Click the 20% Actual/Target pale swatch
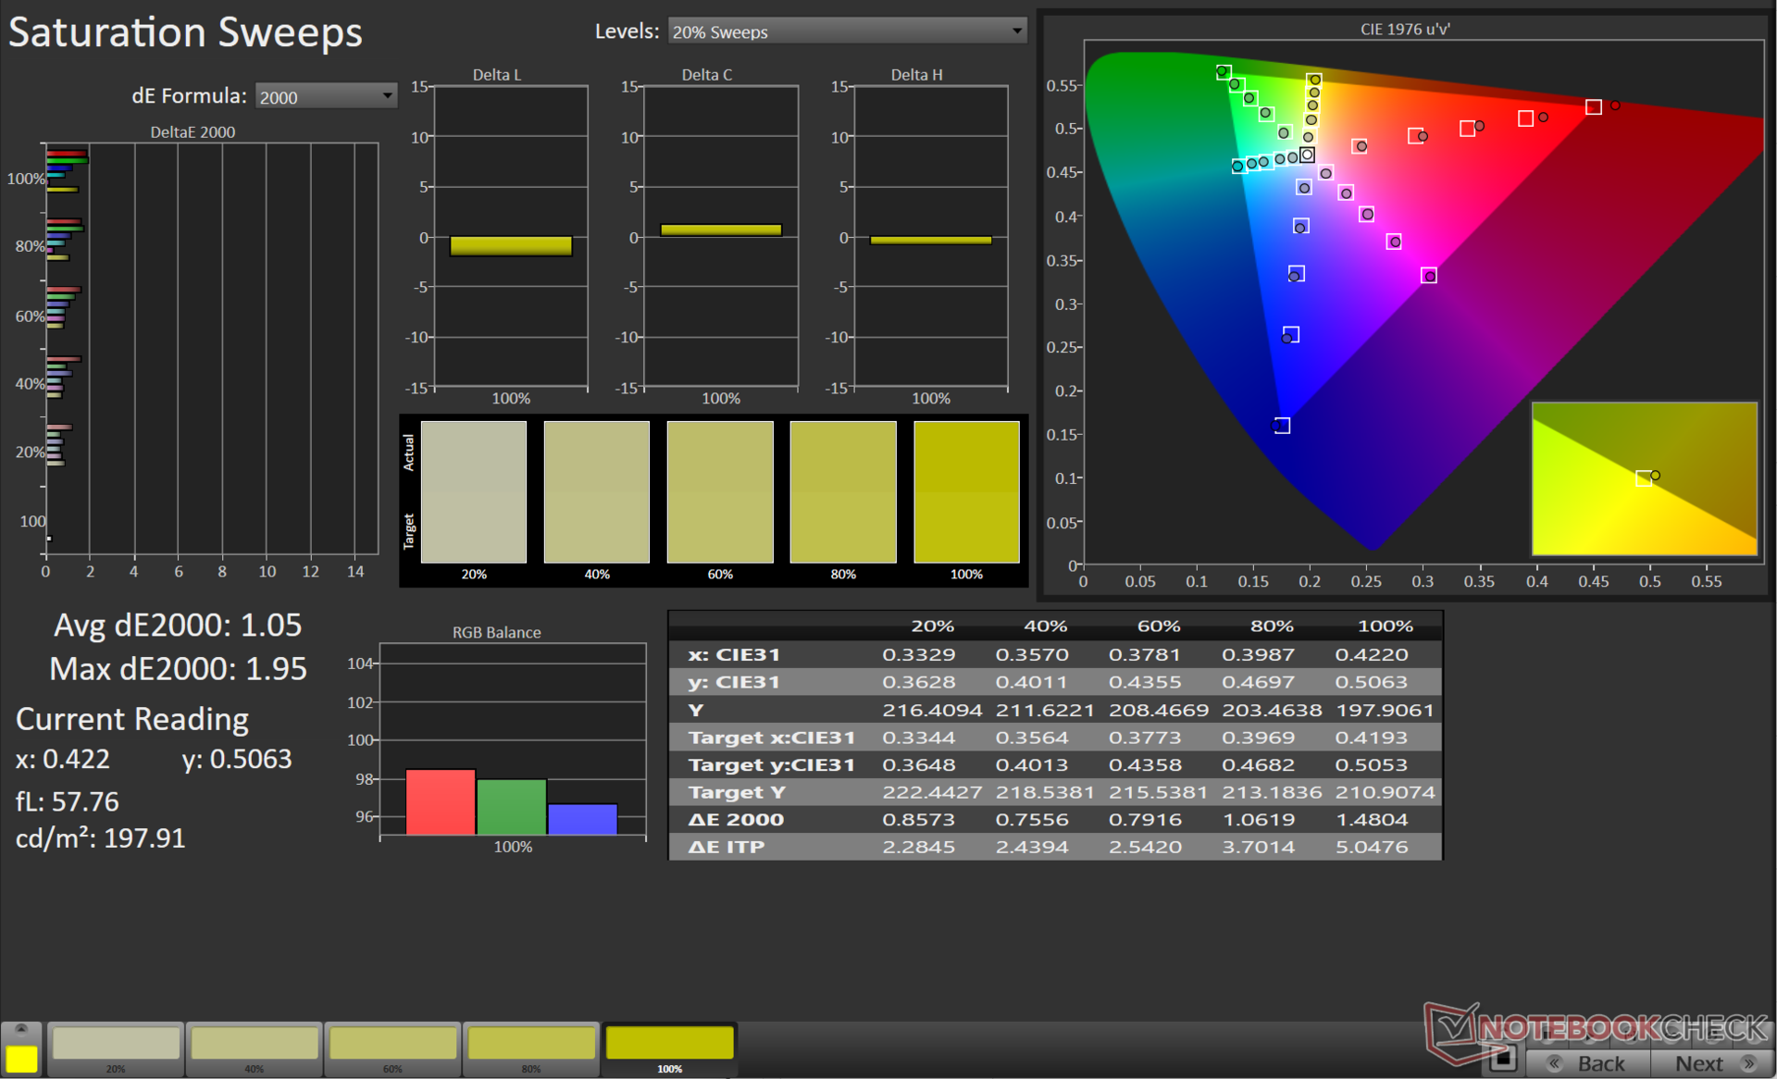1777x1079 pixels. coord(474,491)
